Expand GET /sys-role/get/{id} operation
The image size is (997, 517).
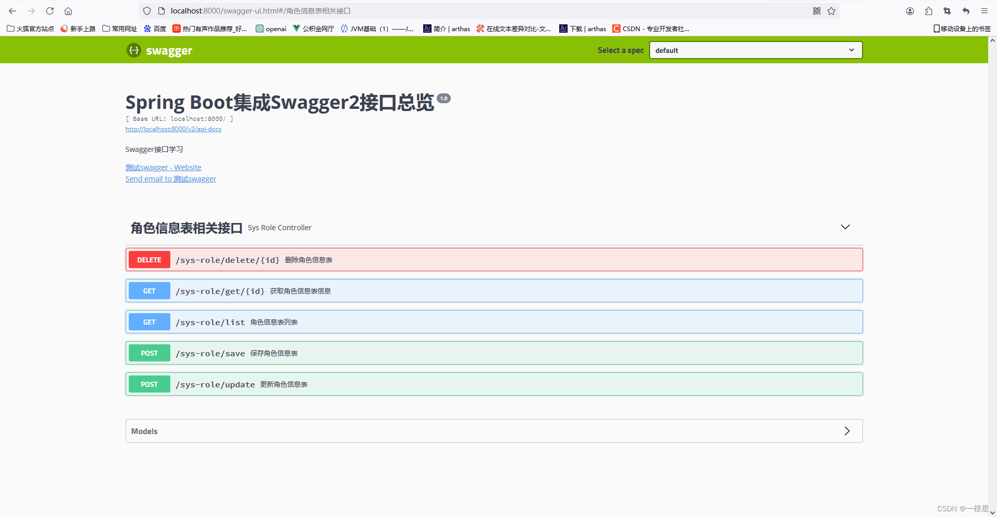[x=494, y=291]
